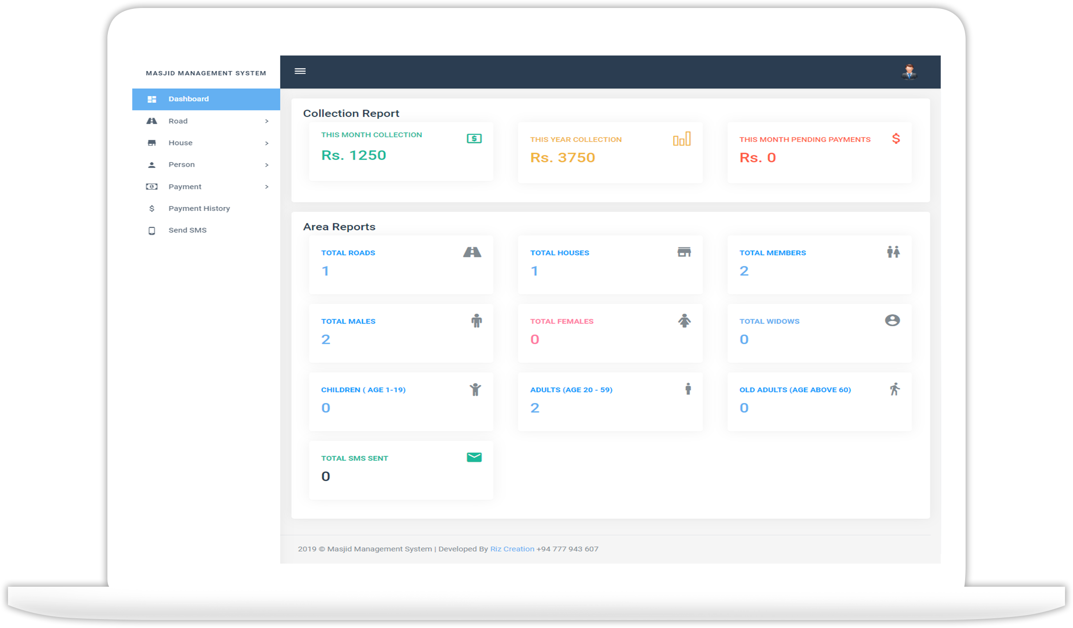Expand the House submenu arrow
The height and width of the screenshot is (628, 1073).
click(266, 143)
